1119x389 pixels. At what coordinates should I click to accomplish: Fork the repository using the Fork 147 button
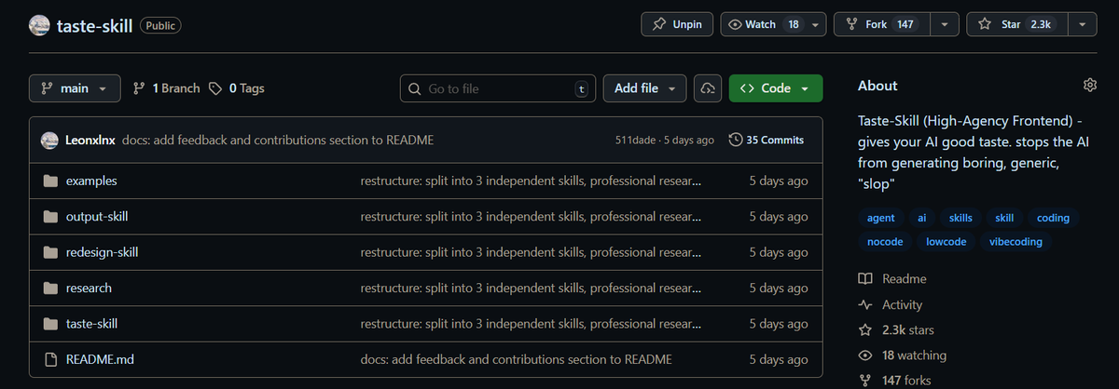click(881, 24)
